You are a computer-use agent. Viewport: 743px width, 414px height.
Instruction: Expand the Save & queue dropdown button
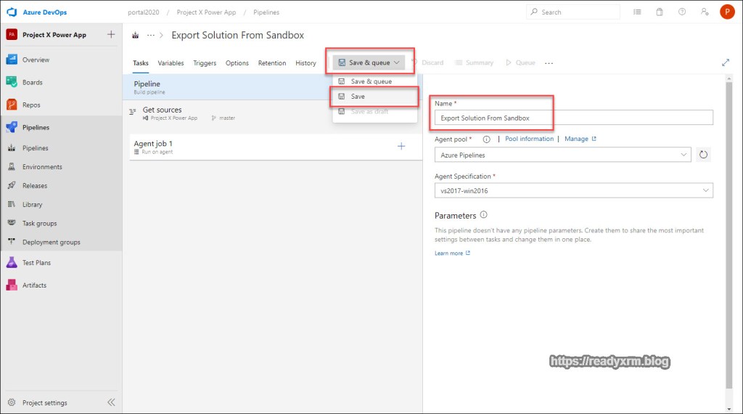[369, 63]
